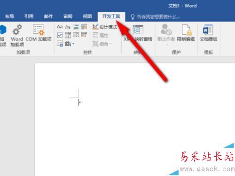Open the Legacy Tools dropdown
Screen dimensions: 235x176
(x=70, y=44)
